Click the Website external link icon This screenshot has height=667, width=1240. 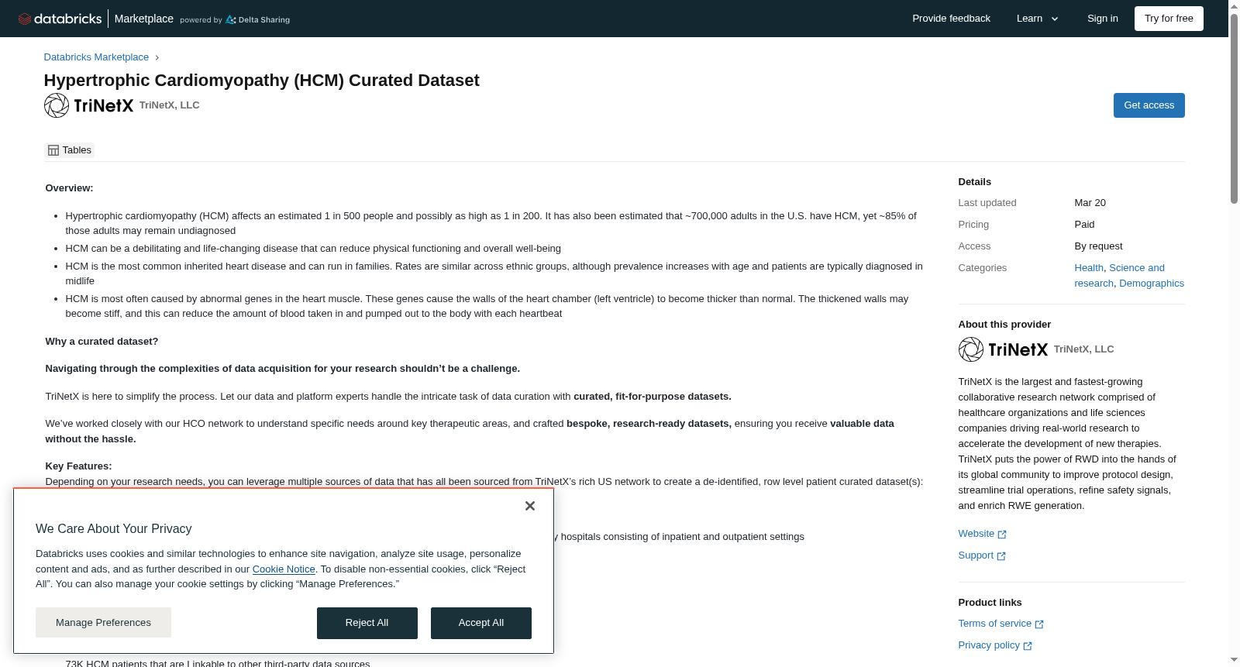click(1002, 535)
